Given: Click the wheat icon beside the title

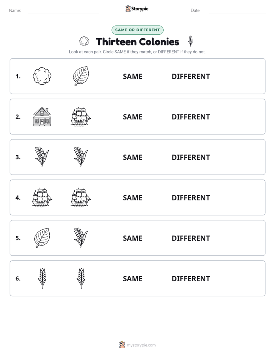Looking at the screenshot, I should (x=191, y=41).
